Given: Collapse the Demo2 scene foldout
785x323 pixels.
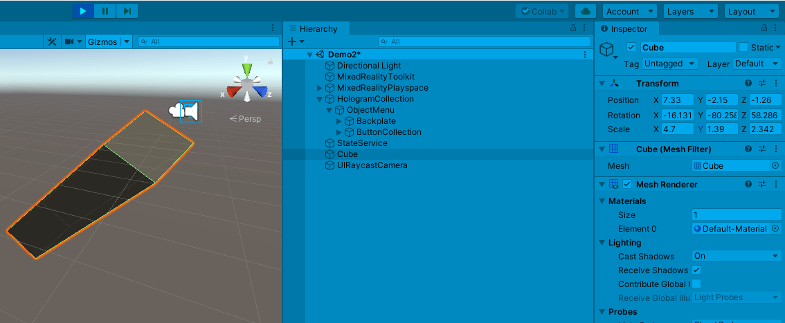Looking at the screenshot, I should 310,55.
